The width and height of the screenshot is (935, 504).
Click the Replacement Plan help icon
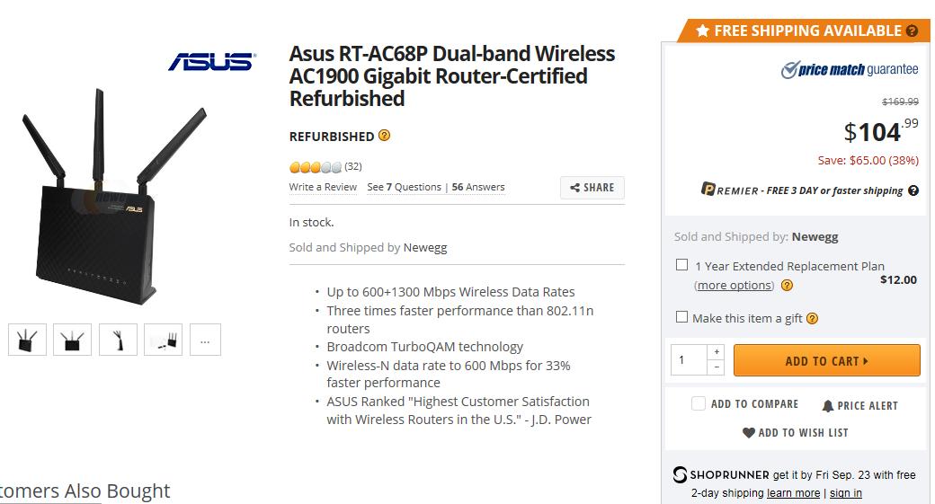(x=787, y=286)
